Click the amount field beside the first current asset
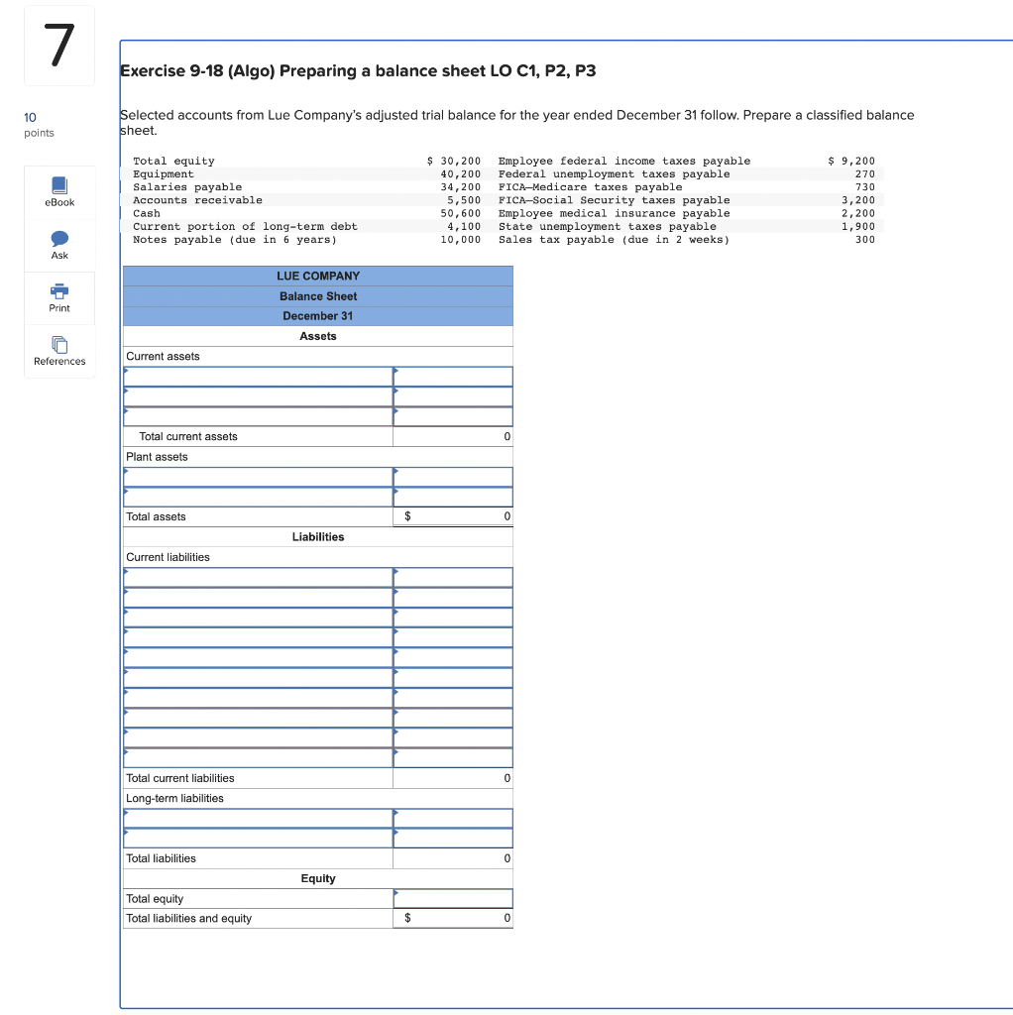Image resolution: width=1013 pixels, height=1015 pixels. 452,376
